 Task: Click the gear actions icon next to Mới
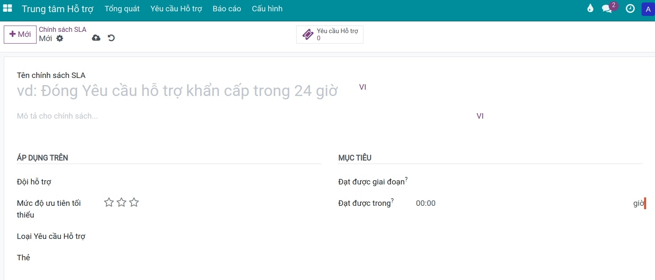tap(60, 38)
